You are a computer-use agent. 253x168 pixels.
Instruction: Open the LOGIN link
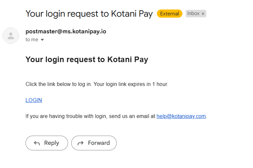click(x=34, y=100)
